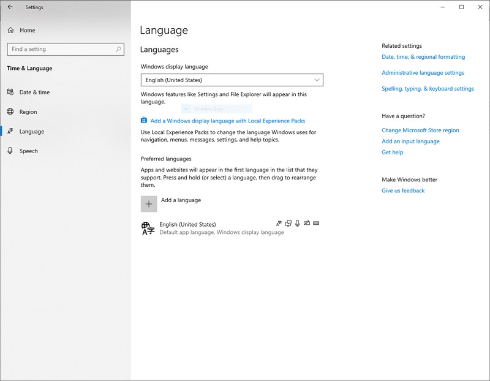The image size is (490, 381).
Task: Select Speech in the sidebar
Action: (28, 151)
